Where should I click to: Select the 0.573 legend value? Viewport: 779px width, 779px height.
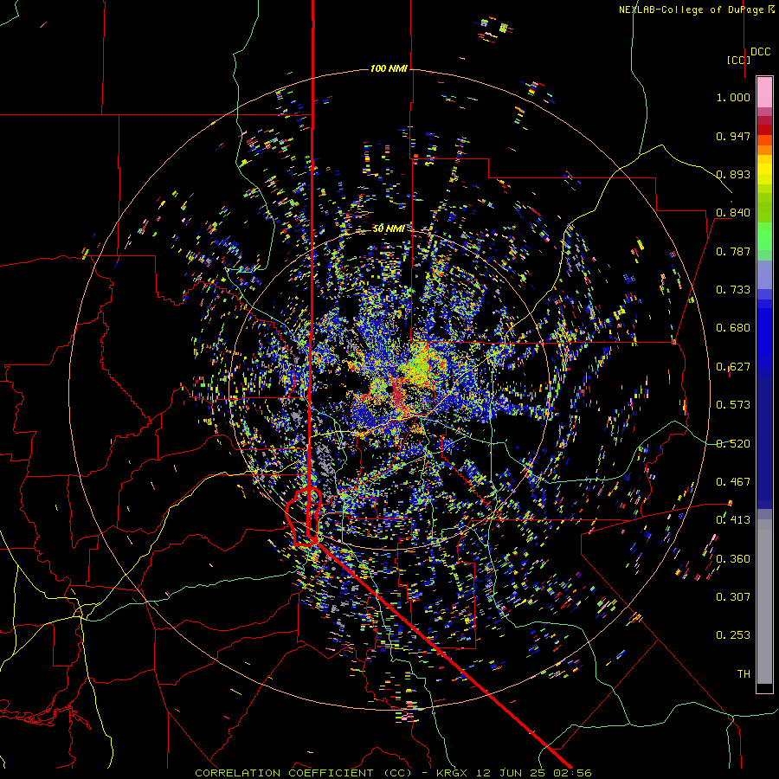click(733, 405)
